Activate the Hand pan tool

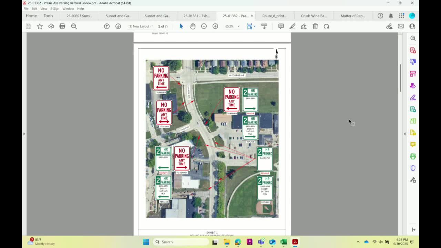click(193, 26)
